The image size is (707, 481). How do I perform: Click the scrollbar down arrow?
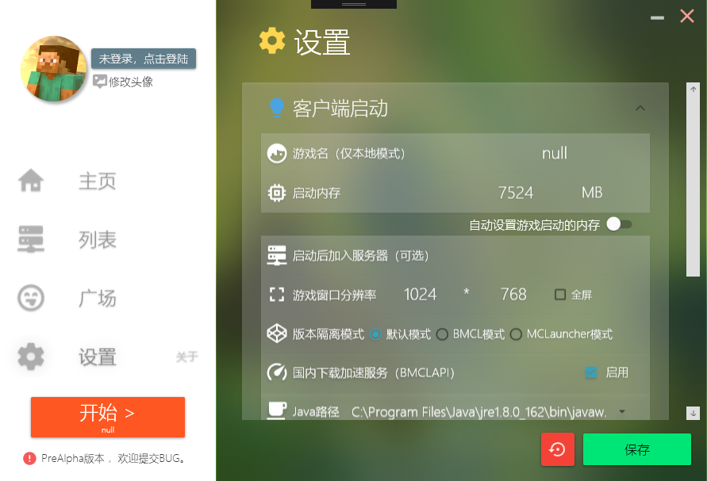693,413
